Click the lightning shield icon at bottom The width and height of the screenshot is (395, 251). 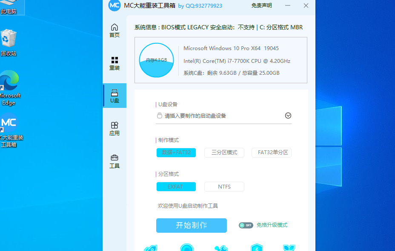tap(257, 247)
